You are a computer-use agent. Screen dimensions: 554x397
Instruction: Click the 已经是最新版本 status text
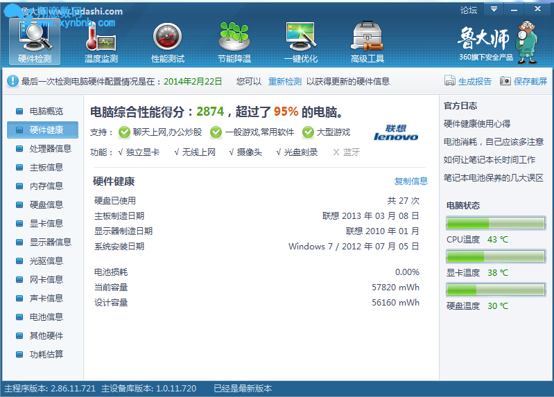pyautogui.click(x=243, y=389)
